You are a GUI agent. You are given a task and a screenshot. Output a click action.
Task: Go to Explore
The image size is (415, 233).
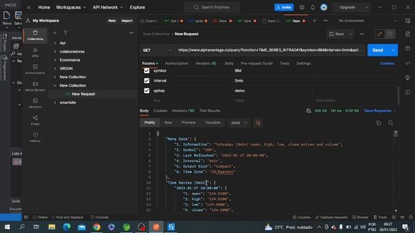137,7
